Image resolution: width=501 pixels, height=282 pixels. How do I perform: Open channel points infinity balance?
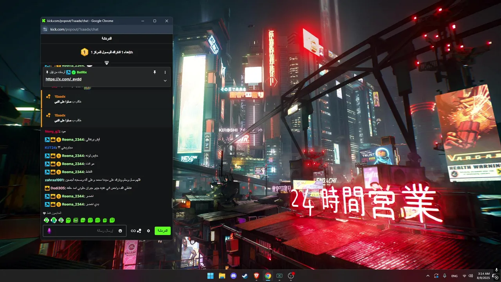click(136, 231)
